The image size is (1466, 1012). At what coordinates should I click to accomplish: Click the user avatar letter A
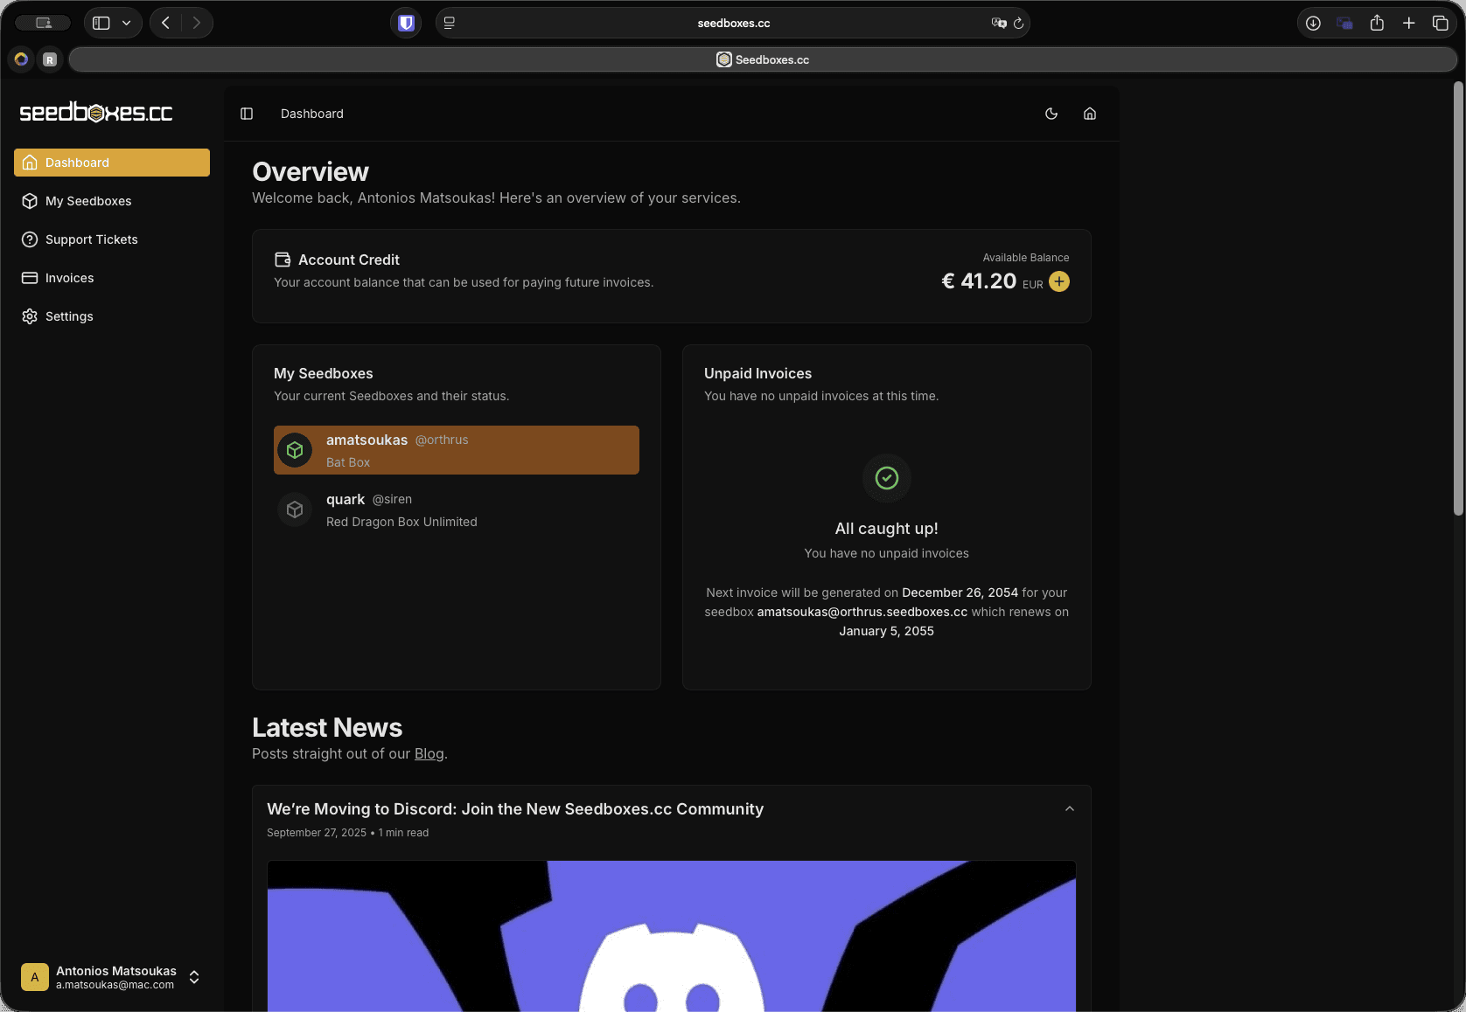[35, 977]
